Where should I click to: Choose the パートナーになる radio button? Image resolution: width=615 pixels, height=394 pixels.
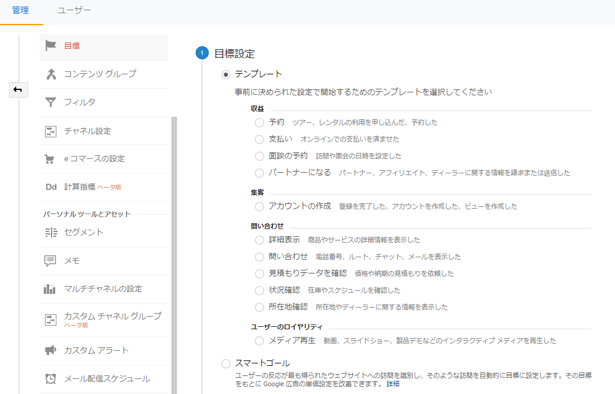point(259,173)
